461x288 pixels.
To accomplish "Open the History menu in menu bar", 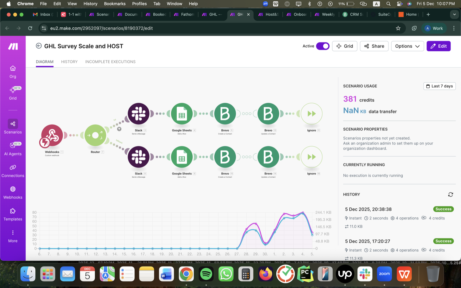I will coord(90,4).
